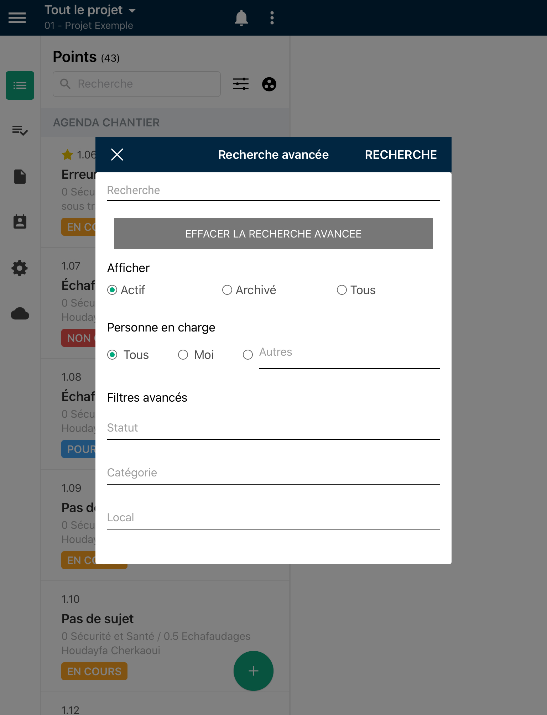Open the three-dot overflow menu

(x=272, y=18)
